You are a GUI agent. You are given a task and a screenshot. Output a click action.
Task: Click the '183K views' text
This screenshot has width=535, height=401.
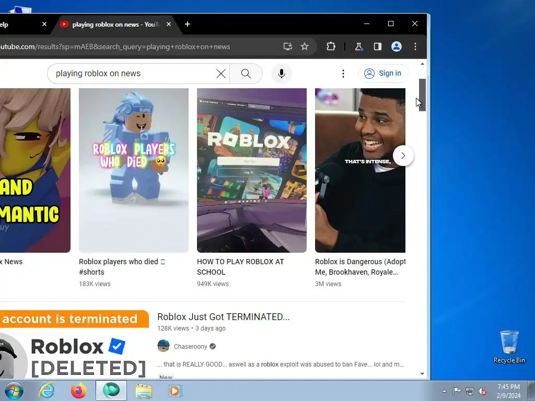pos(95,284)
